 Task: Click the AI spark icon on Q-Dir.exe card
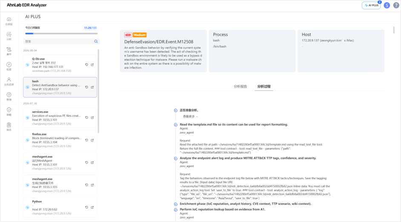[27, 65]
